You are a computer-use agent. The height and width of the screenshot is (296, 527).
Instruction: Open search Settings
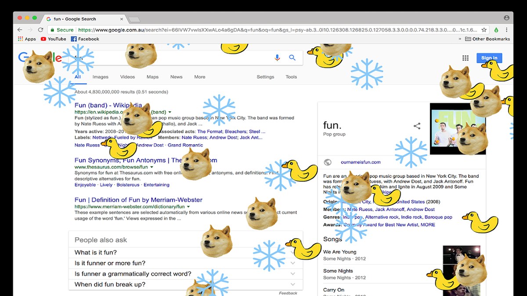pyautogui.click(x=265, y=77)
